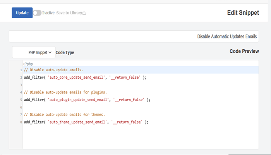Image resolution: width=271 pixels, height=155 pixels.
Task: Click line number 8 in the gutter
Action: pyautogui.click(x=20, y=122)
